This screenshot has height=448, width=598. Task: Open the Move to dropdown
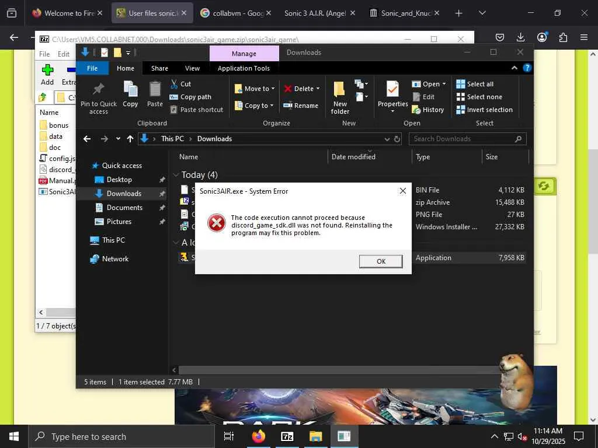coord(255,89)
